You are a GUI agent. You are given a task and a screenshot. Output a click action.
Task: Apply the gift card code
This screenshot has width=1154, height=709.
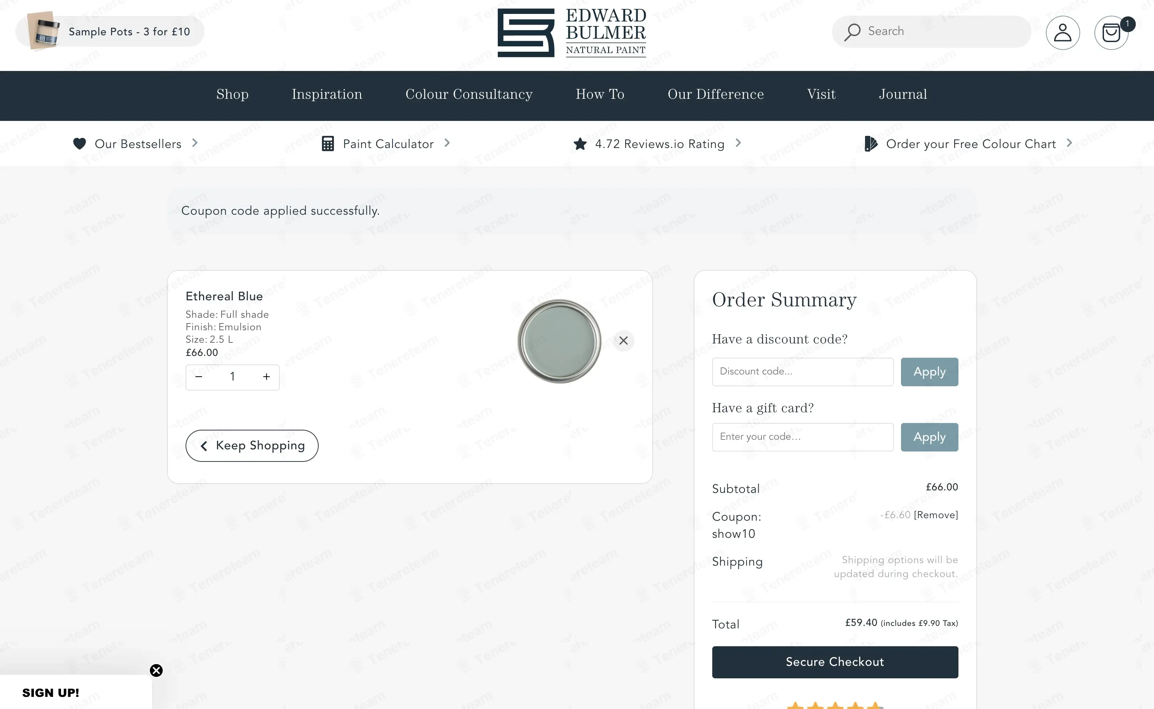tap(929, 437)
